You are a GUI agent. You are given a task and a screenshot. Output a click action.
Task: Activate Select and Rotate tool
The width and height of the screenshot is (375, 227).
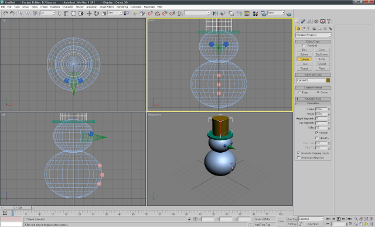tap(96, 13)
